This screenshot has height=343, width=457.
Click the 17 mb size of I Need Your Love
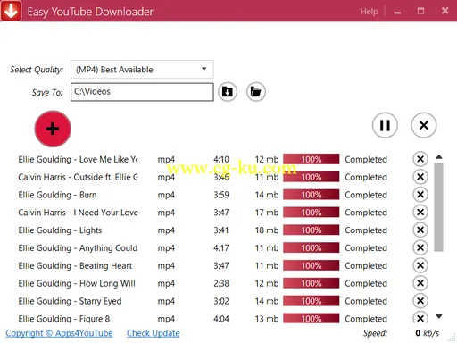tap(267, 213)
